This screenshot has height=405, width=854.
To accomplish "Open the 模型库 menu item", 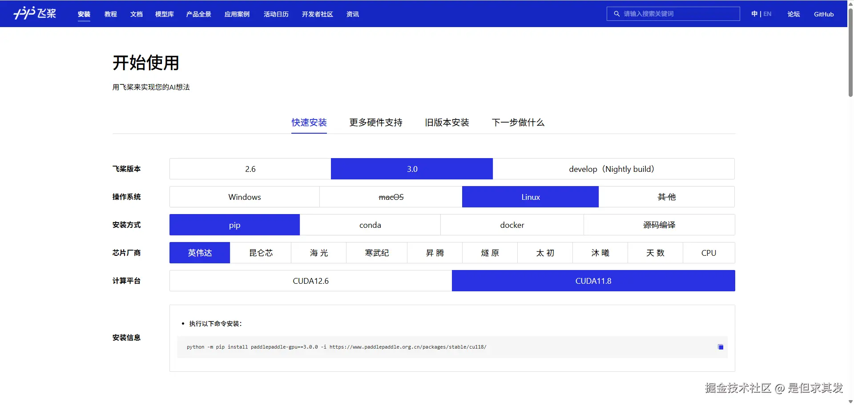I will coord(164,14).
